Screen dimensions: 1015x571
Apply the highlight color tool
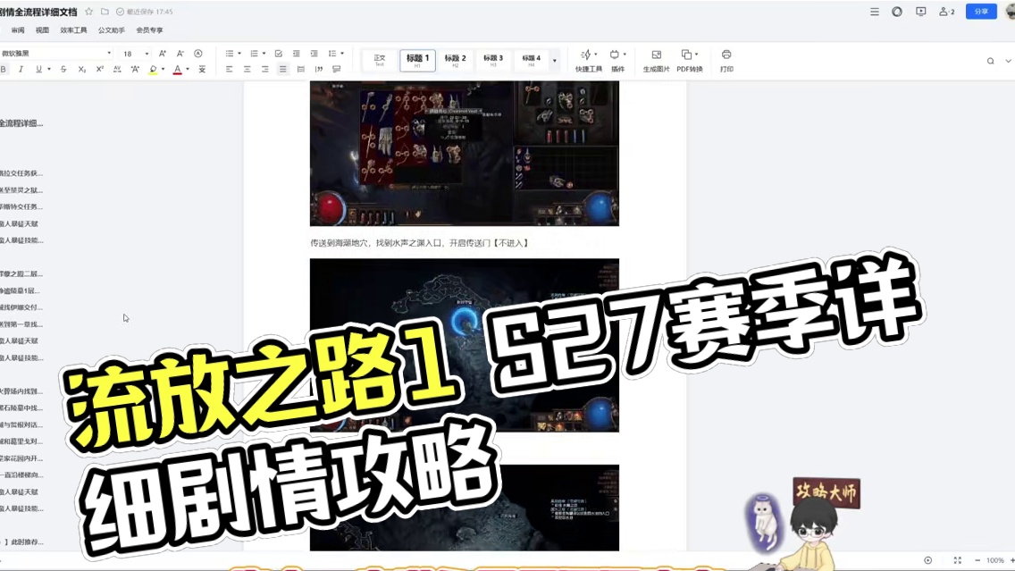coord(153,69)
